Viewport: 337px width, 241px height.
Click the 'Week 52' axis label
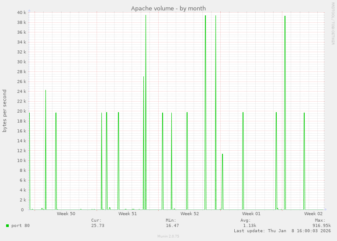[190, 214]
